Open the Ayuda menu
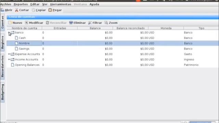This screenshot has height=123, width=219. pyautogui.click(x=94, y=4)
